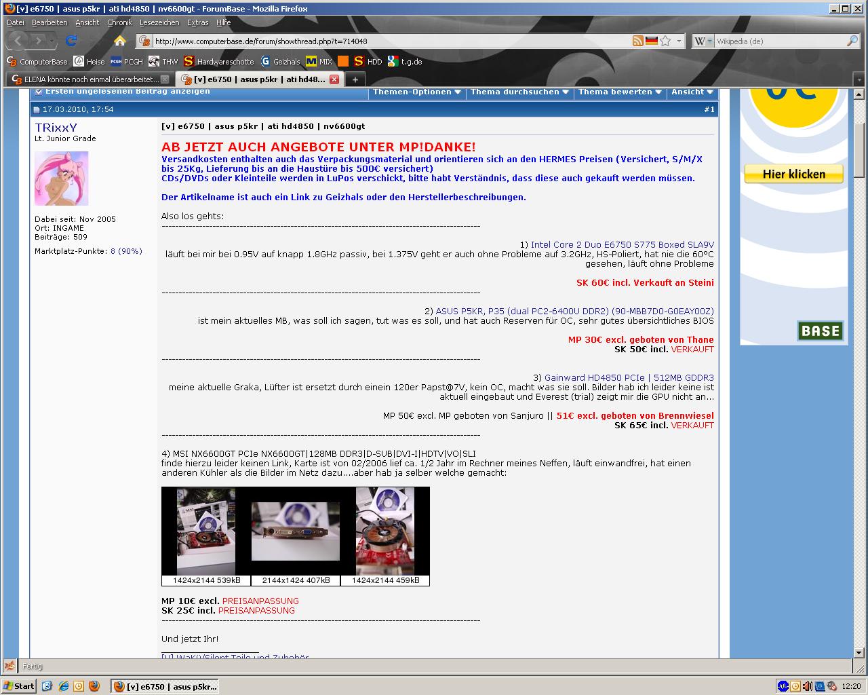
Task: Open the post permalink #1
Action: (709, 109)
